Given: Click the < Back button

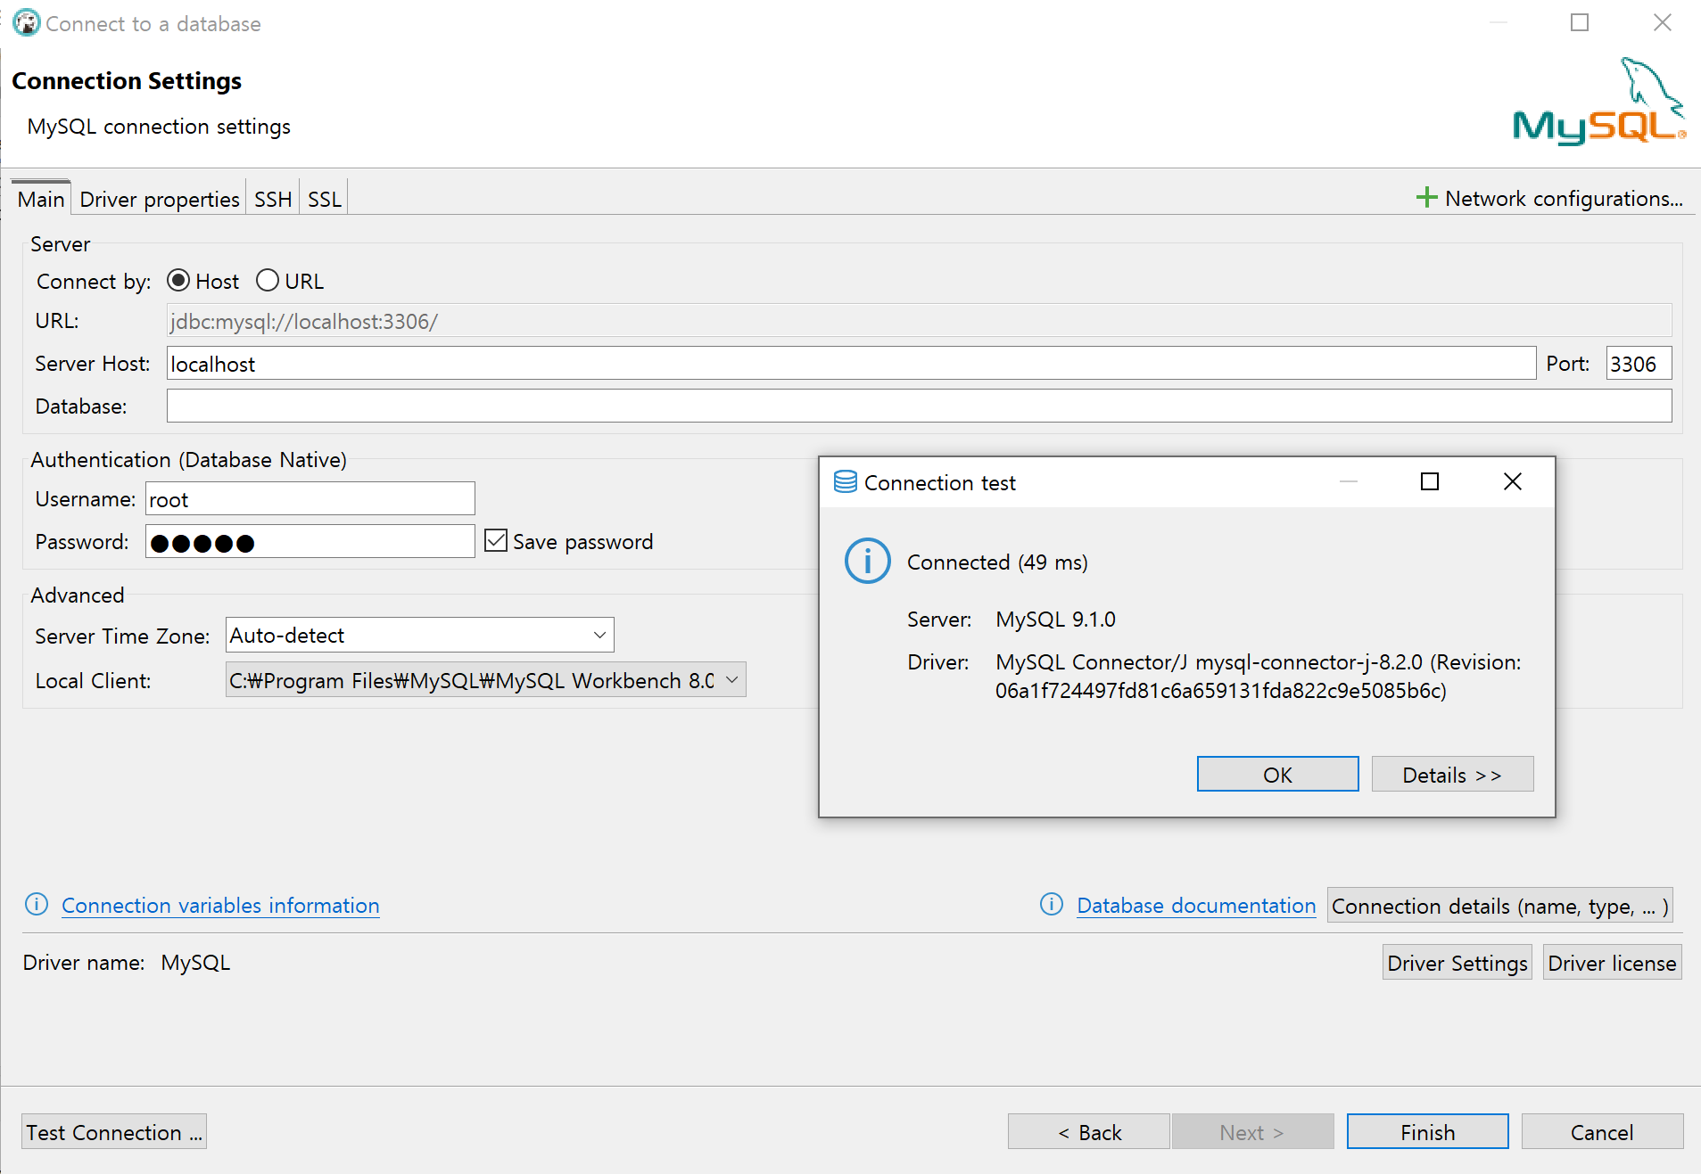Looking at the screenshot, I should click(x=1088, y=1132).
